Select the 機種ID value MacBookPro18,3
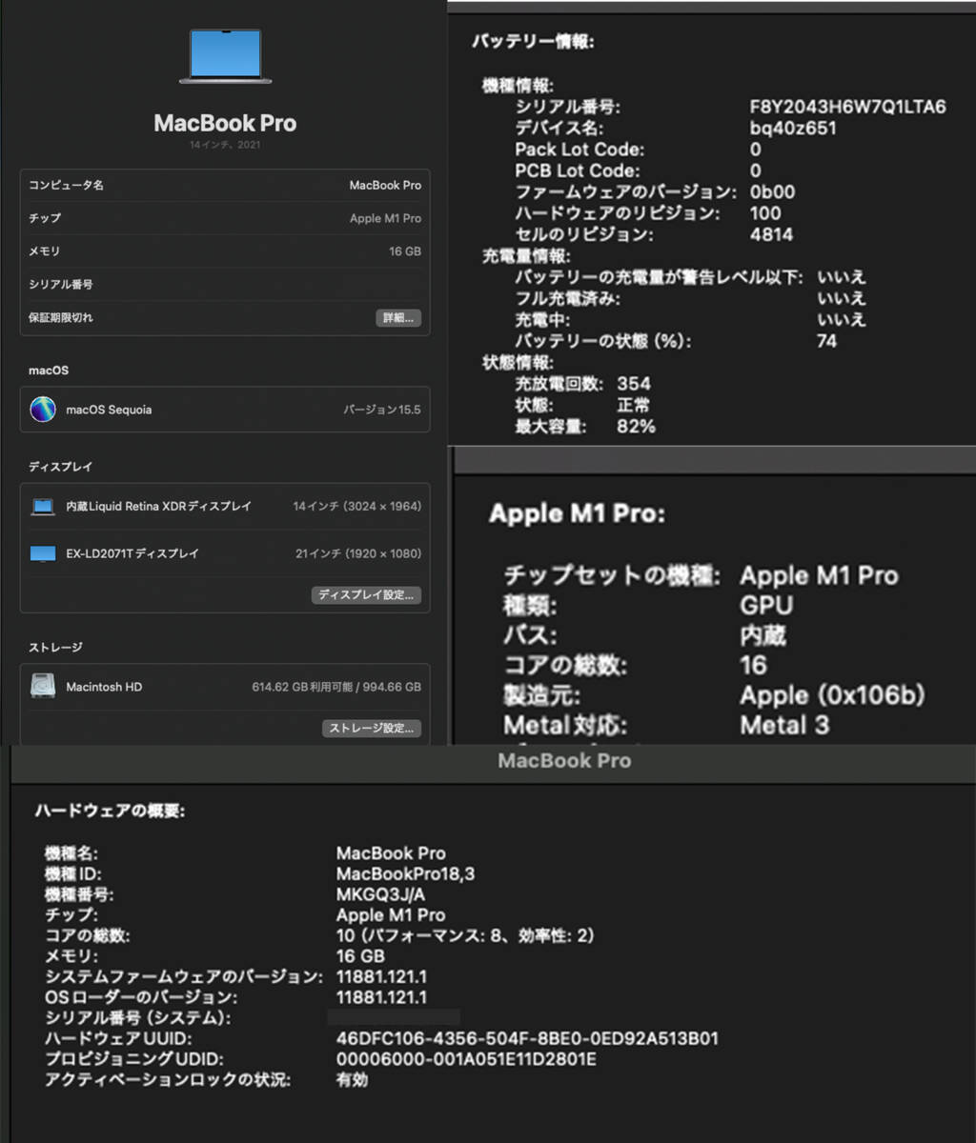 click(x=405, y=874)
